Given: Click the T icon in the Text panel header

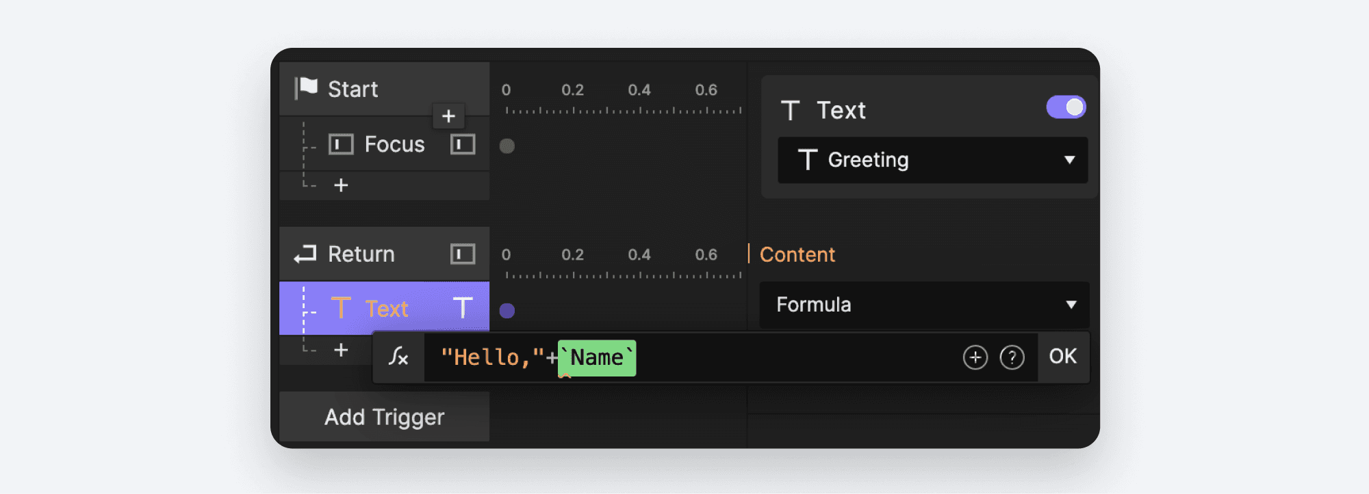Looking at the screenshot, I should (x=792, y=109).
